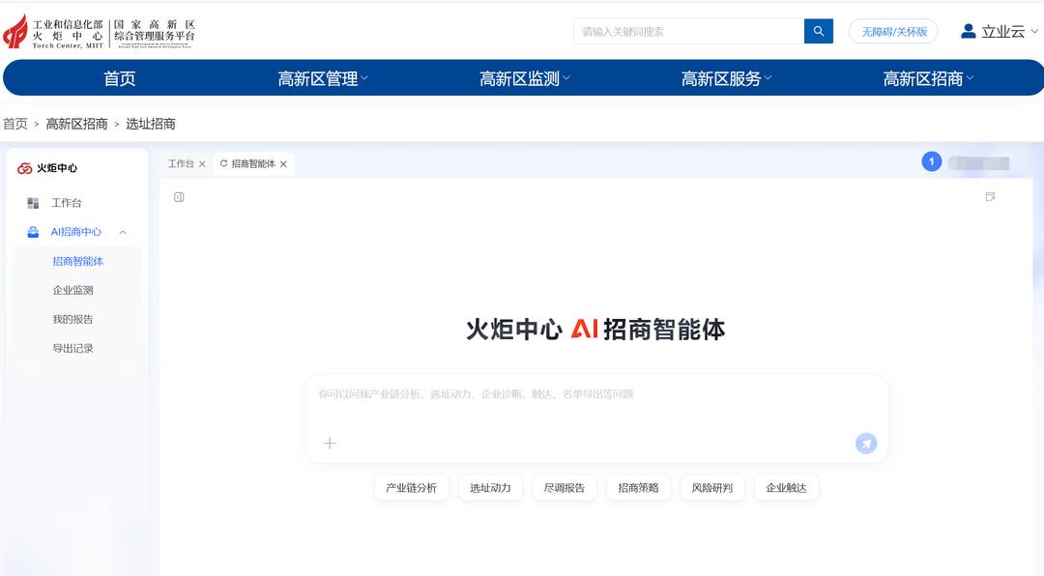Click the 风险研判 quick prompt button
The image size is (1044, 576).
pos(712,488)
